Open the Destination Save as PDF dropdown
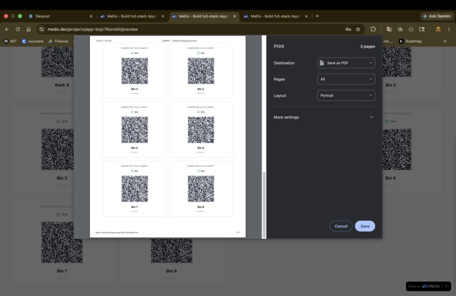The image size is (456, 296). [x=346, y=63]
